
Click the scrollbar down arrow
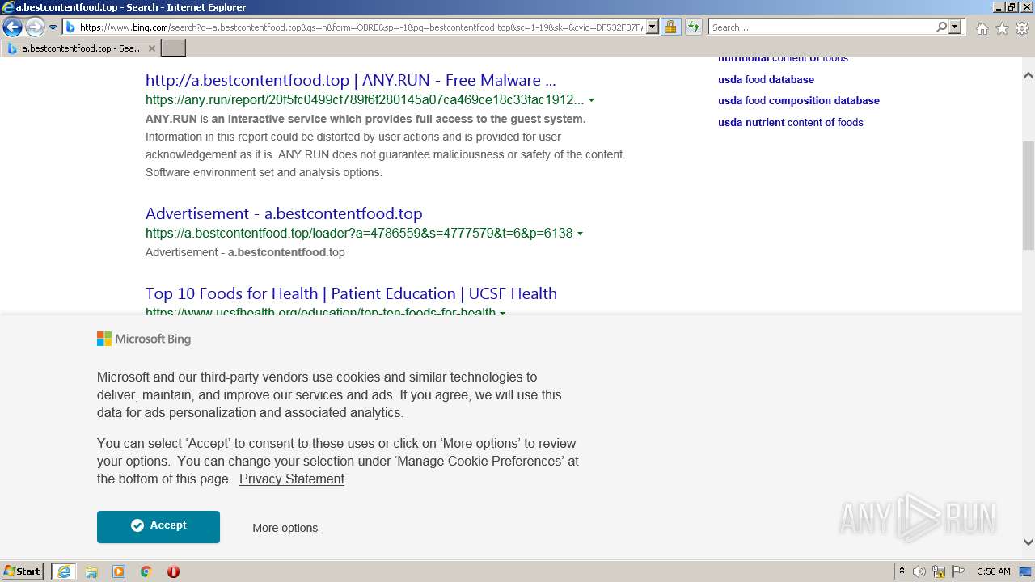(x=1028, y=543)
